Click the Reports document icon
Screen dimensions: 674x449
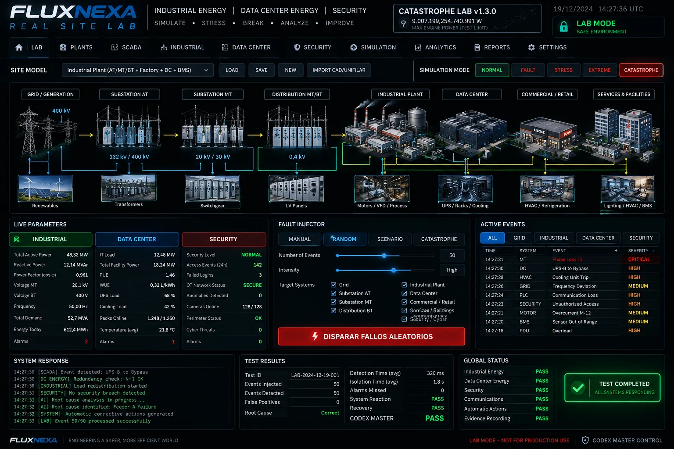[477, 47]
